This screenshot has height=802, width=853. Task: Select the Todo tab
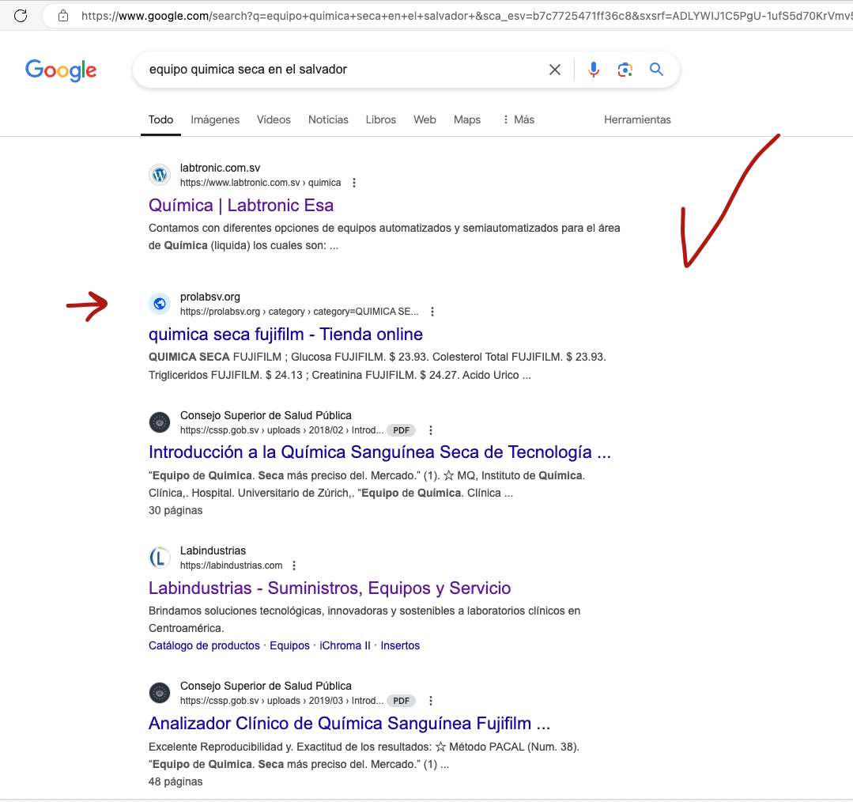tap(161, 119)
